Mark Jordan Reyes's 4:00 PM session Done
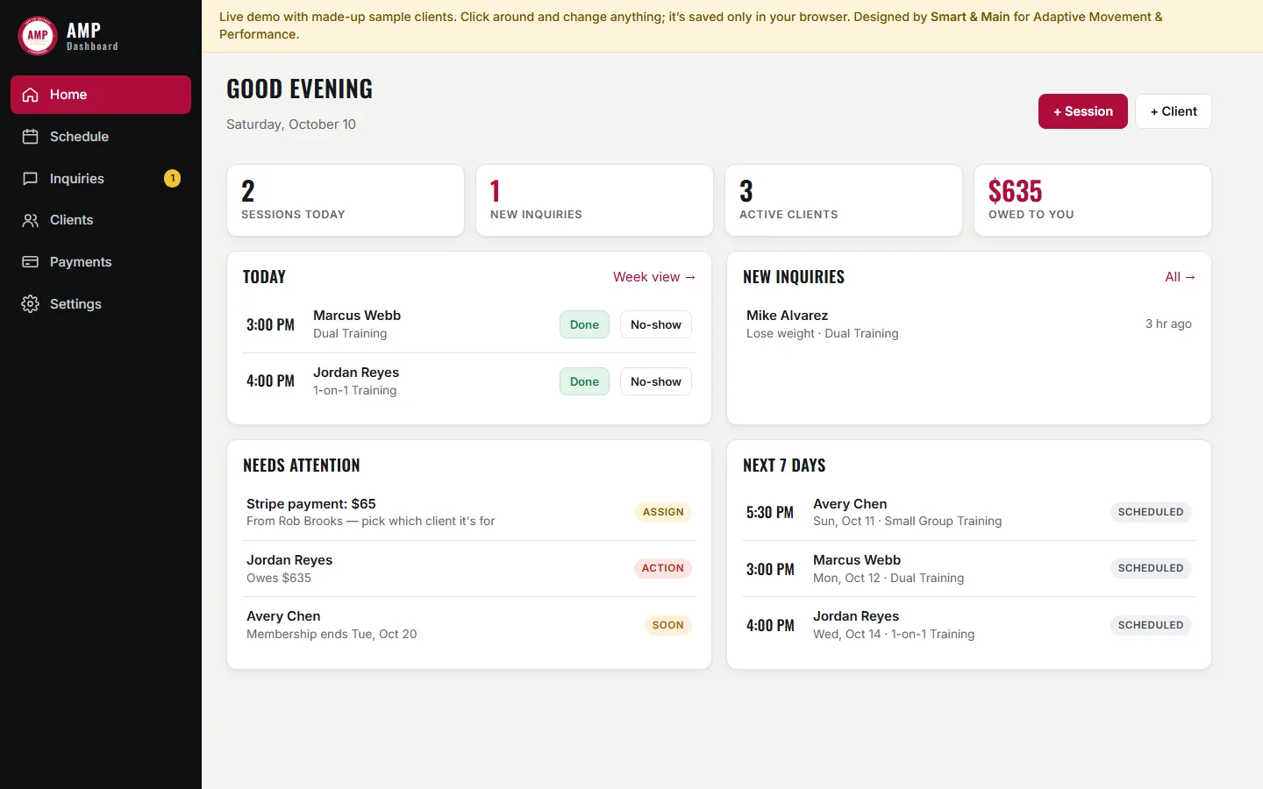The height and width of the screenshot is (789, 1263). click(x=584, y=381)
